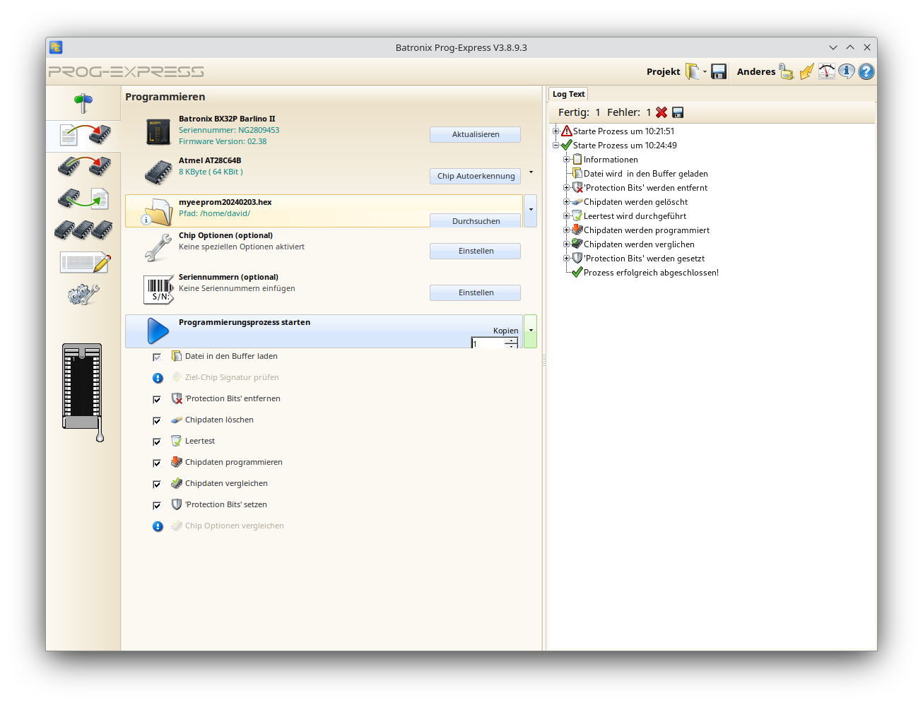Save the log using the floppy disk icon
The width and height of the screenshot is (923, 705).
678,112
